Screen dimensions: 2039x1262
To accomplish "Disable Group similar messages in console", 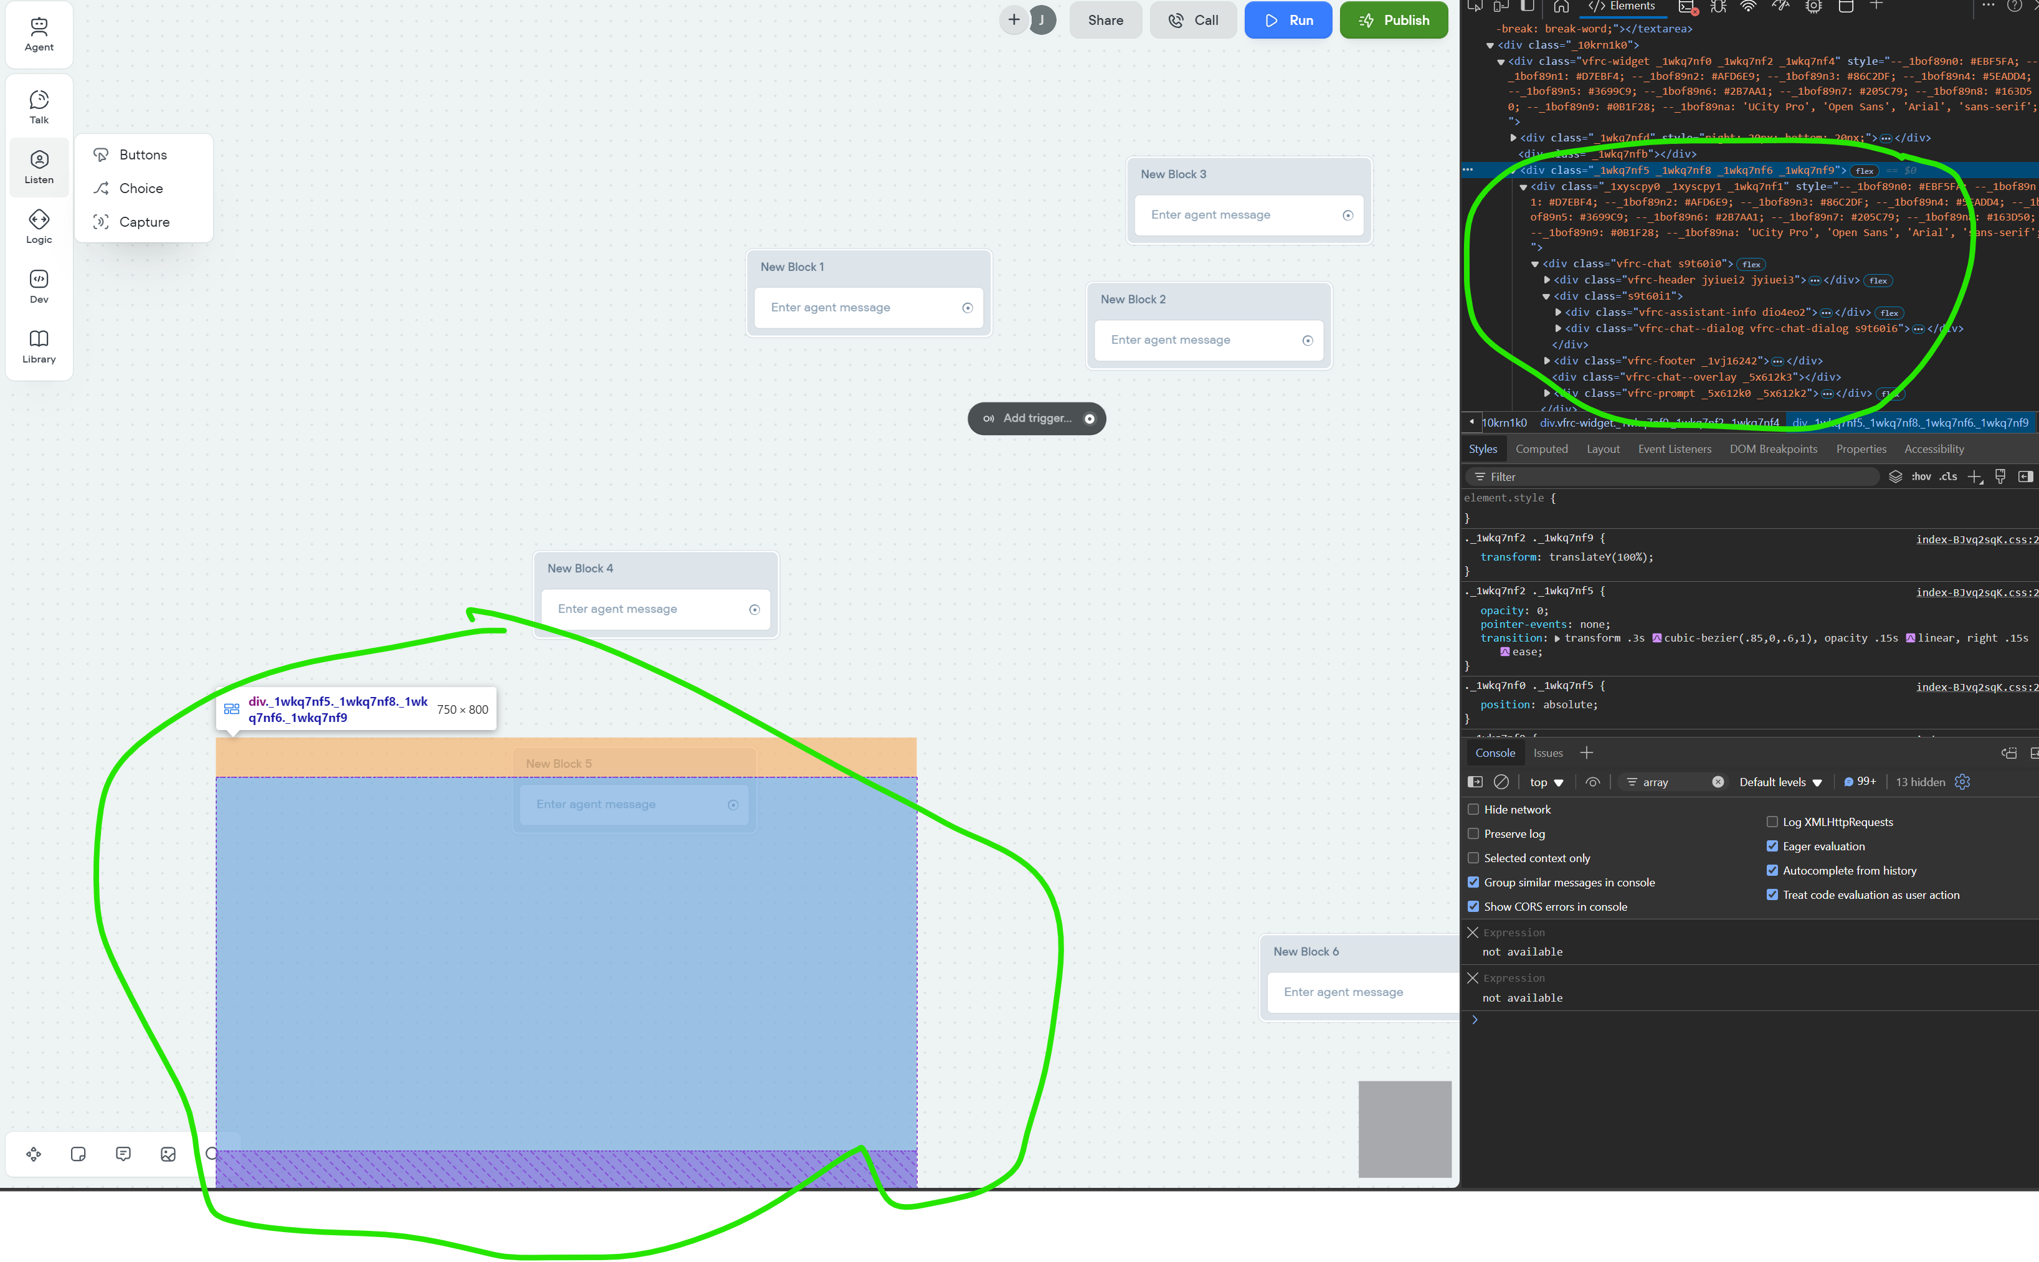I will click(x=1473, y=882).
